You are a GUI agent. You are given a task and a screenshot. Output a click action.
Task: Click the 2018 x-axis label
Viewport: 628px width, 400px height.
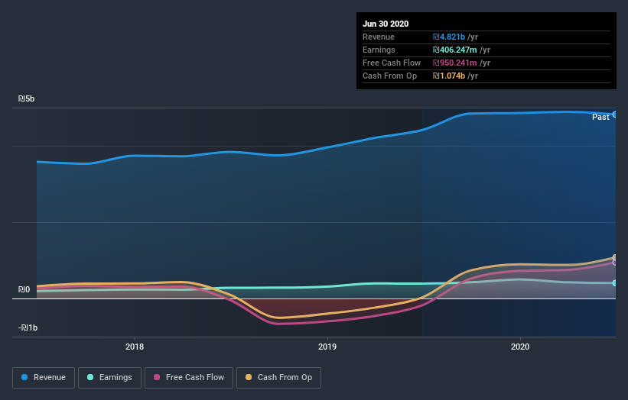click(135, 347)
